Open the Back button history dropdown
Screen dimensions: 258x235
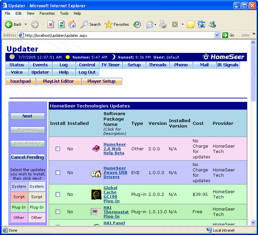pos(26,24)
